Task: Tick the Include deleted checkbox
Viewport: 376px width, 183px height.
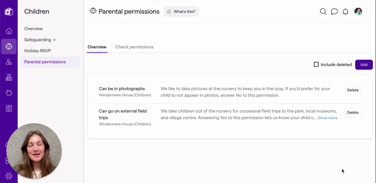Action: click(316, 65)
